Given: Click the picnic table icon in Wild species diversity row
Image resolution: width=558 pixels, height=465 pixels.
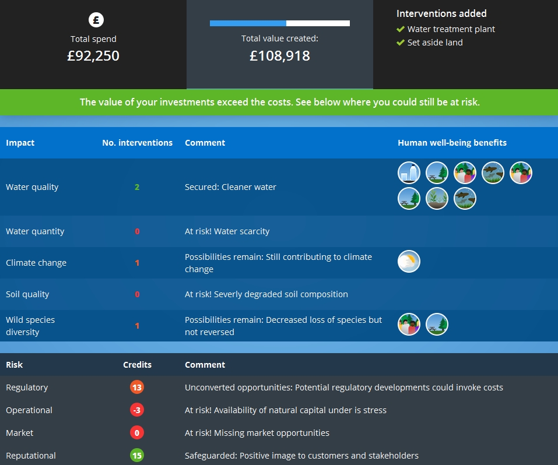Looking at the screenshot, I should coord(437,324).
